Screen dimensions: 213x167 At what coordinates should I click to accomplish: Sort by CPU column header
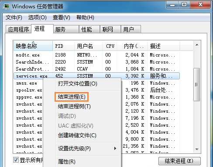pyautogui.click(x=110, y=46)
